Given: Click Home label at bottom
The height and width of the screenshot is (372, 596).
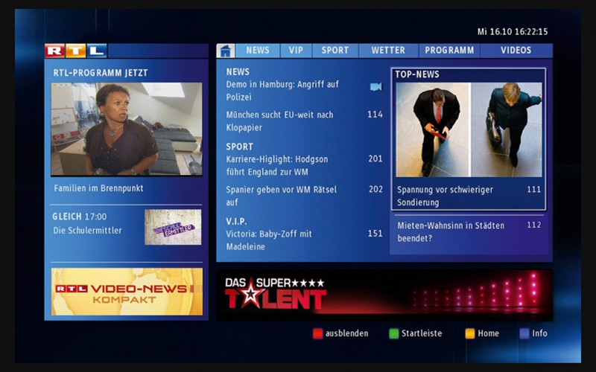Looking at the screenshot, I should pyautogui.click(x=488, y=333).
